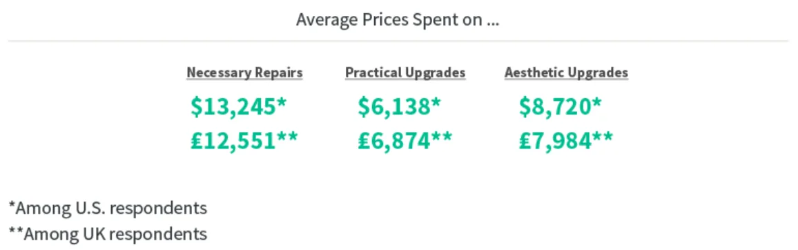The width and height of the screenshot is (798, 250).
Task: Select the Aesthetic Upgrades heading
Action: pos(567,73)
